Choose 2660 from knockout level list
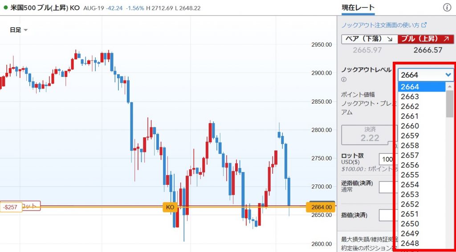This screenshot has width=456, height=252. coord(410,126)
